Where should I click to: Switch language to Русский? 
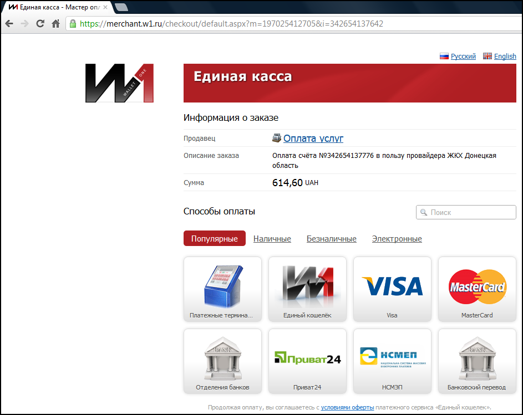click(x=463, y=57)
